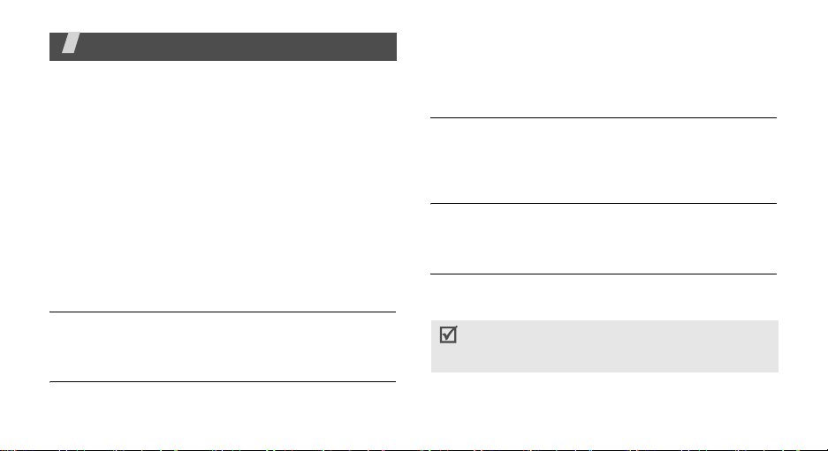Click blank section between left page dividers
This screenshot has height=451, width=828.
pyautogui.click(x=223, y=347)
